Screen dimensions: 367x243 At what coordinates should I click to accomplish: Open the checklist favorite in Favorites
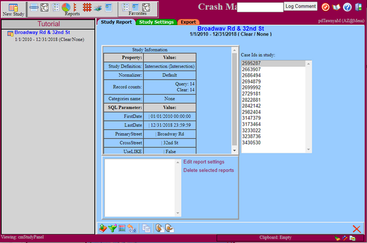tap(125, 7)
